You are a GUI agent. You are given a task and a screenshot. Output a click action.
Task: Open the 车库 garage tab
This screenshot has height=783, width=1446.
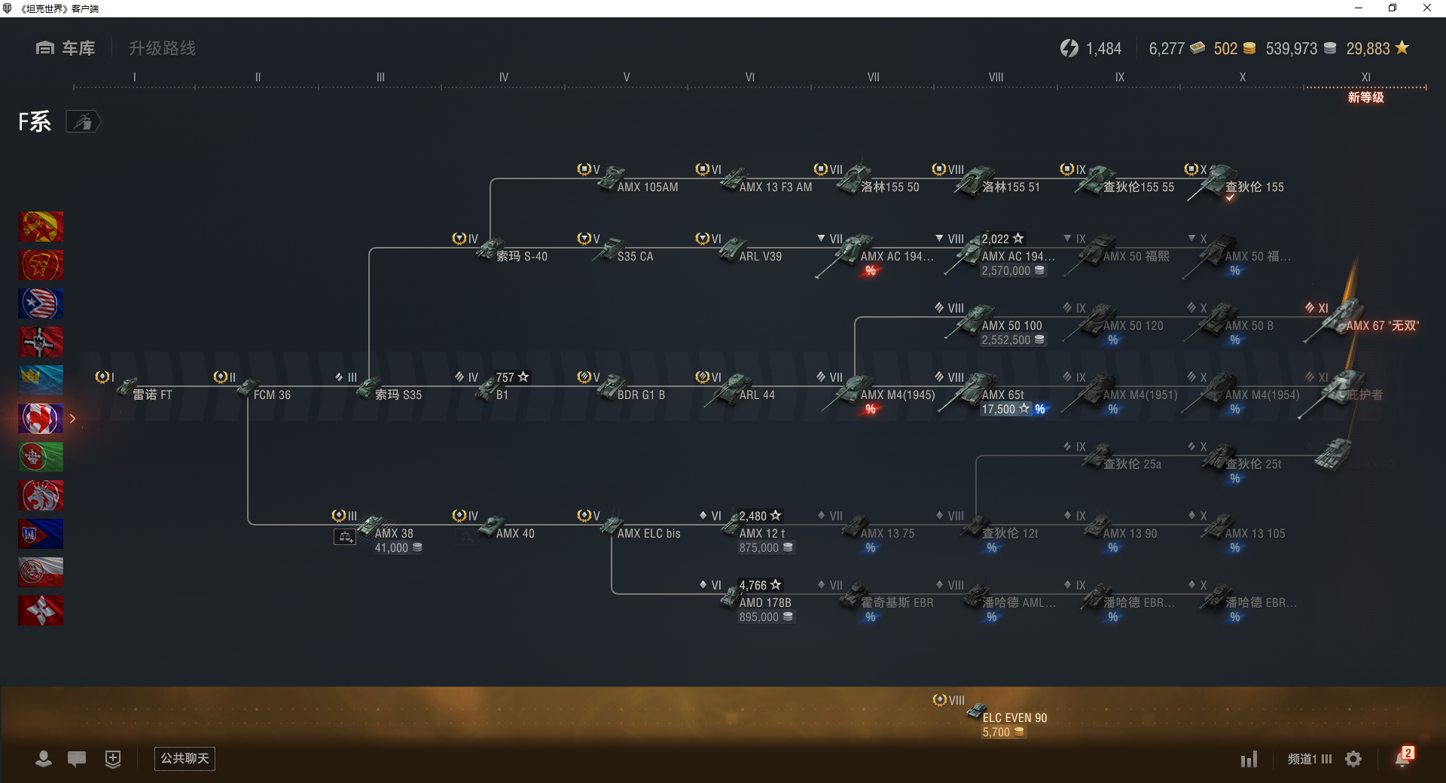pyautogui.click(x=66, y=48)
